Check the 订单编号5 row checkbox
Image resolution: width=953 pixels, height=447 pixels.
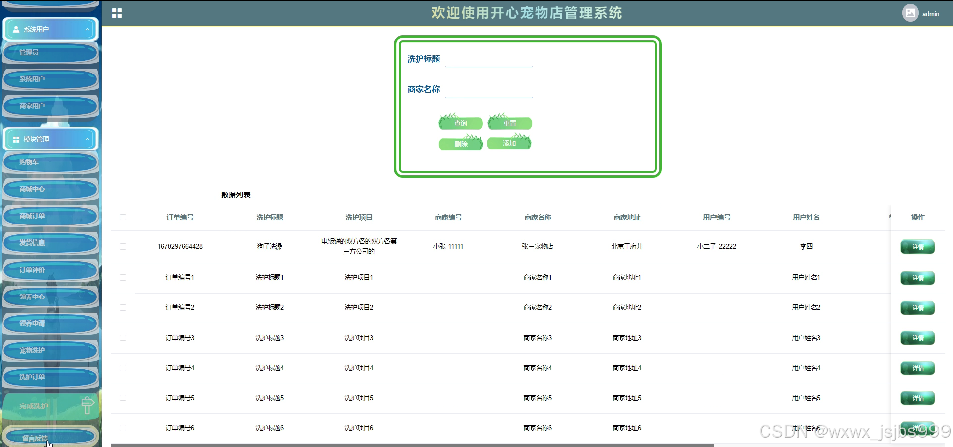click(x=123, y=398)
